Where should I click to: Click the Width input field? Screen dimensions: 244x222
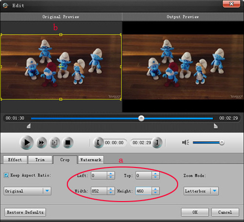tap(99, 191)
